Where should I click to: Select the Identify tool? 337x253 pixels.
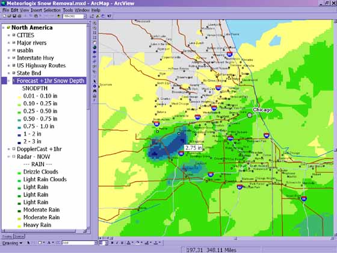94,86
